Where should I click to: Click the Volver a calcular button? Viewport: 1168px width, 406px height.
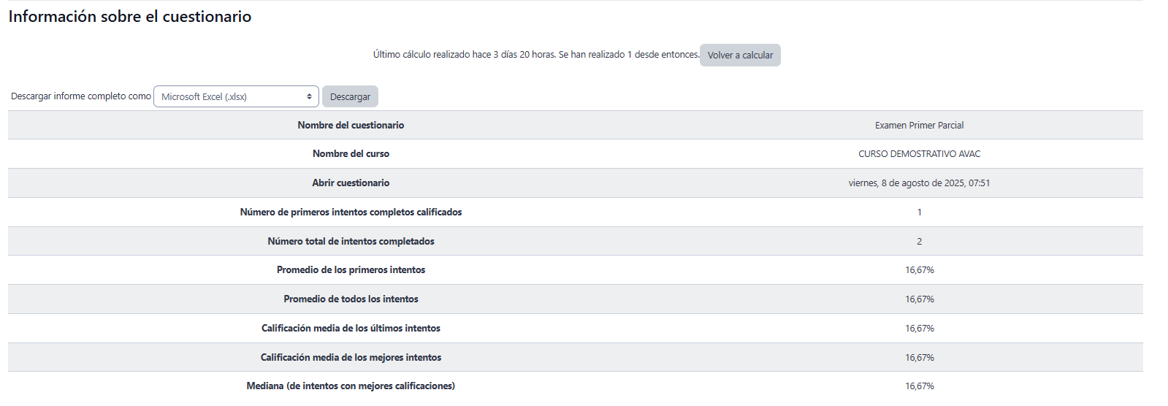tap(740, 55)
